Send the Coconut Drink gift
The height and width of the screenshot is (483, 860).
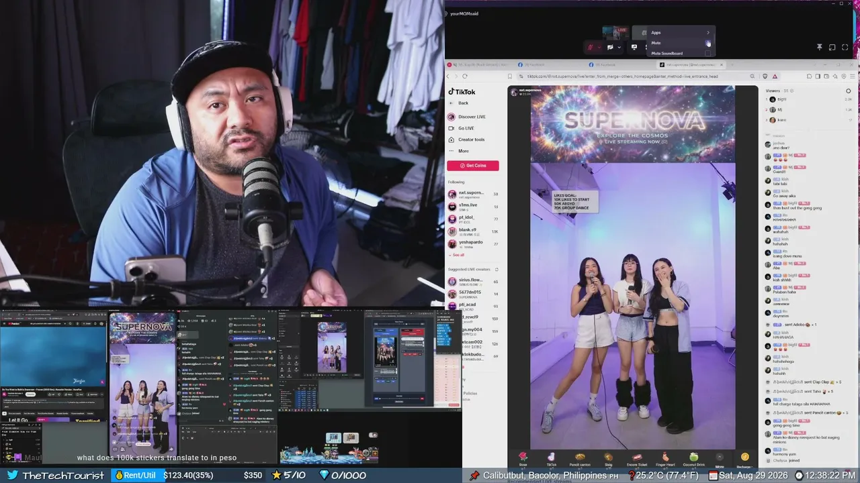click(693, 459)
